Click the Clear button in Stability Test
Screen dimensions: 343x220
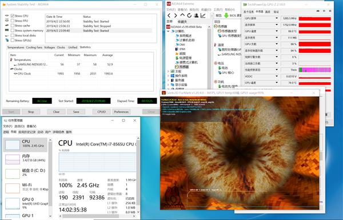[56, 112]
